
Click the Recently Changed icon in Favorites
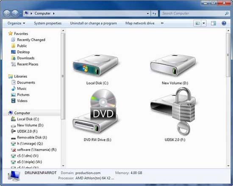[13, 40]
